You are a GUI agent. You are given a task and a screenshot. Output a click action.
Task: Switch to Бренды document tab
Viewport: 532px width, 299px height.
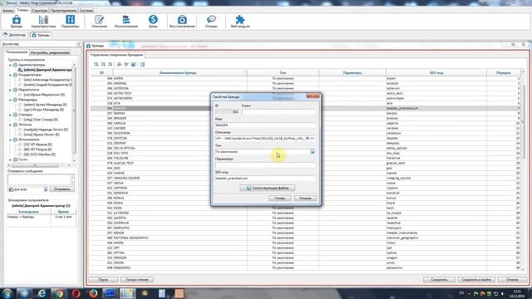(41, 35)
